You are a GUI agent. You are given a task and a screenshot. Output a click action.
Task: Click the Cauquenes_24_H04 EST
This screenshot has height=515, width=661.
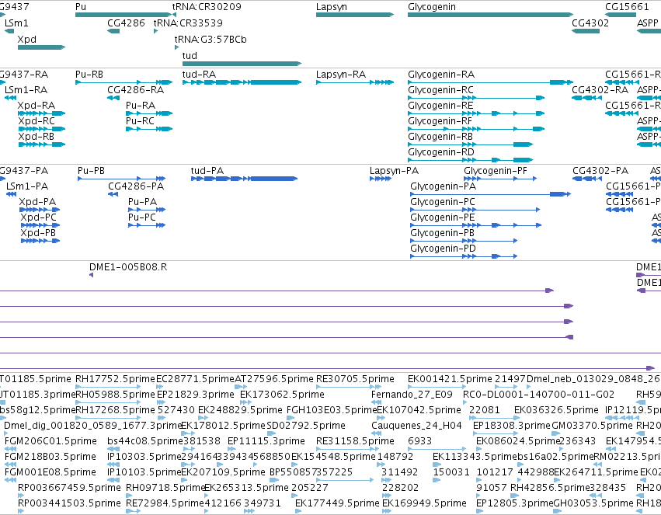(x=377, y=433)
